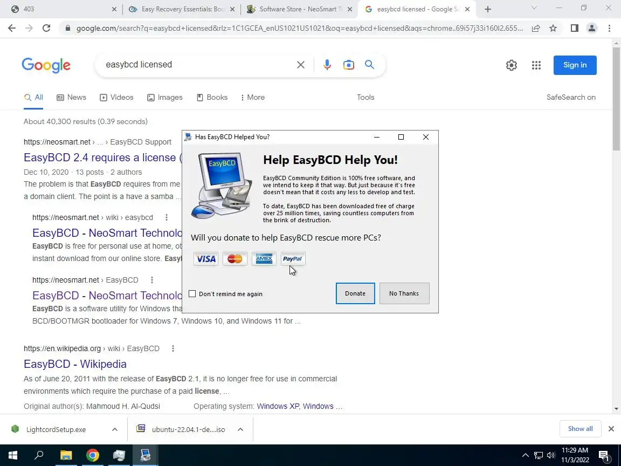Viewport: 621px width, 466px height.
Task: Click the EasyBCD computer logo image
Action: point(222,186)
